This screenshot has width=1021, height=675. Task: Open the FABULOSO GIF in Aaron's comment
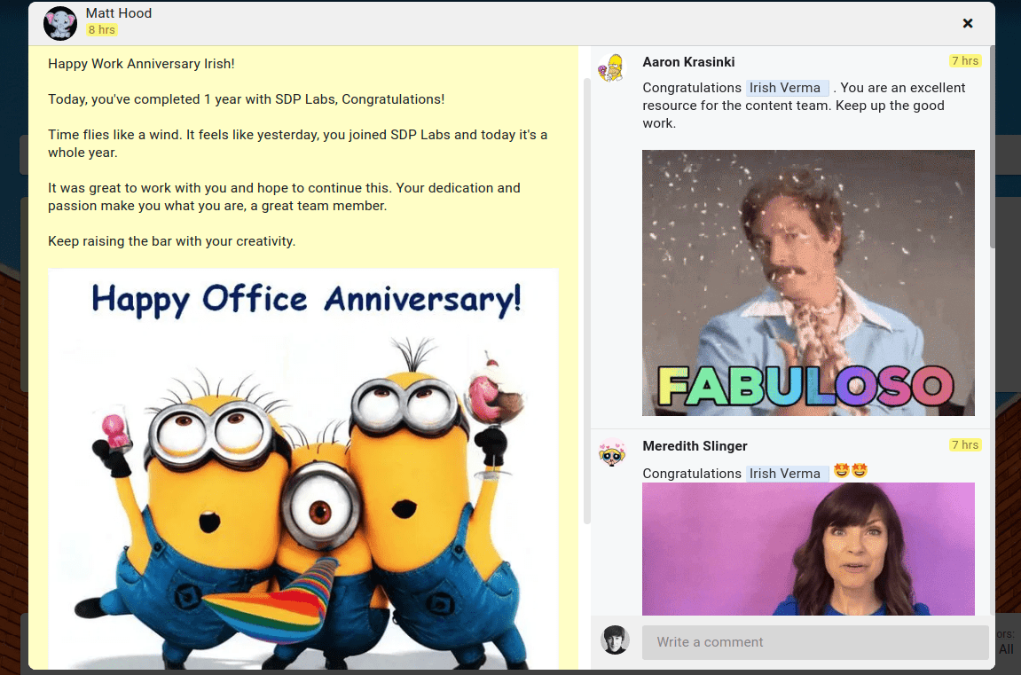click(808, 282)
